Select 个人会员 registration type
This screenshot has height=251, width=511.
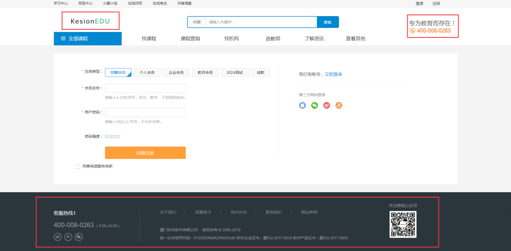coord(147,73)
